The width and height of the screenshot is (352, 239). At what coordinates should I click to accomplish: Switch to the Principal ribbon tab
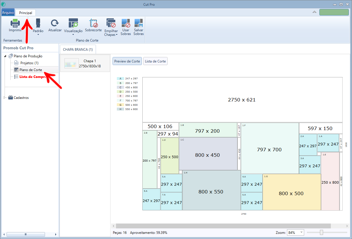tap(25, 13)
